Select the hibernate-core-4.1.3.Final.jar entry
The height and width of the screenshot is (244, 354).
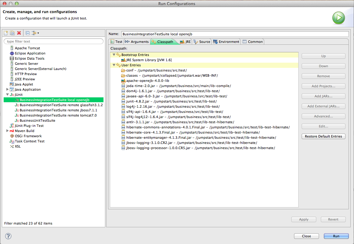point(190,132)
